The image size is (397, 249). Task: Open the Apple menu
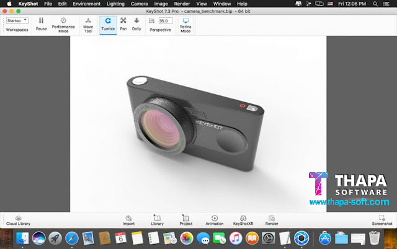click(9, 4)
